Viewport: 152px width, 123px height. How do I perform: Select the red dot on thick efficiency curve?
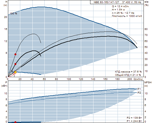(x=15, y=64)
